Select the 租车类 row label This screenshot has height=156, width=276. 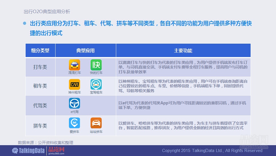(40, 86)
